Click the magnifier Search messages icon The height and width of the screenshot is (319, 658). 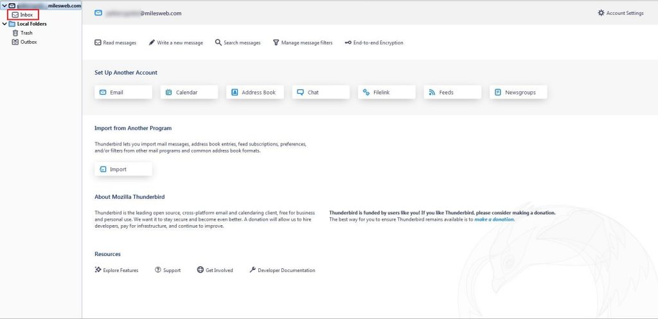218,42
